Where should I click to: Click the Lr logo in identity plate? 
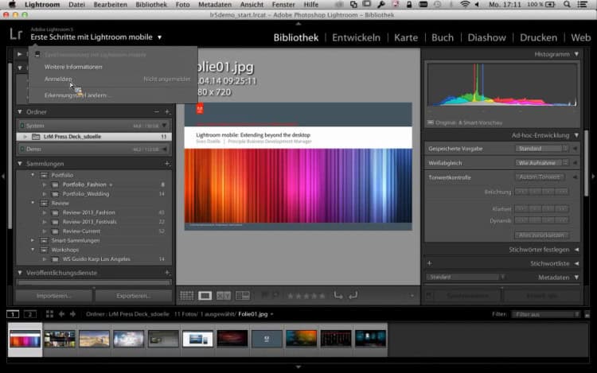coord(16,34)
